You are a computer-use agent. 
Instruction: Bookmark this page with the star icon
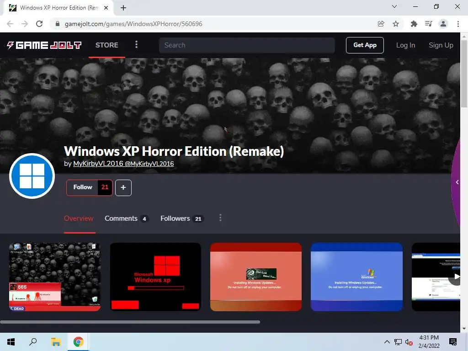pos(396,24)
